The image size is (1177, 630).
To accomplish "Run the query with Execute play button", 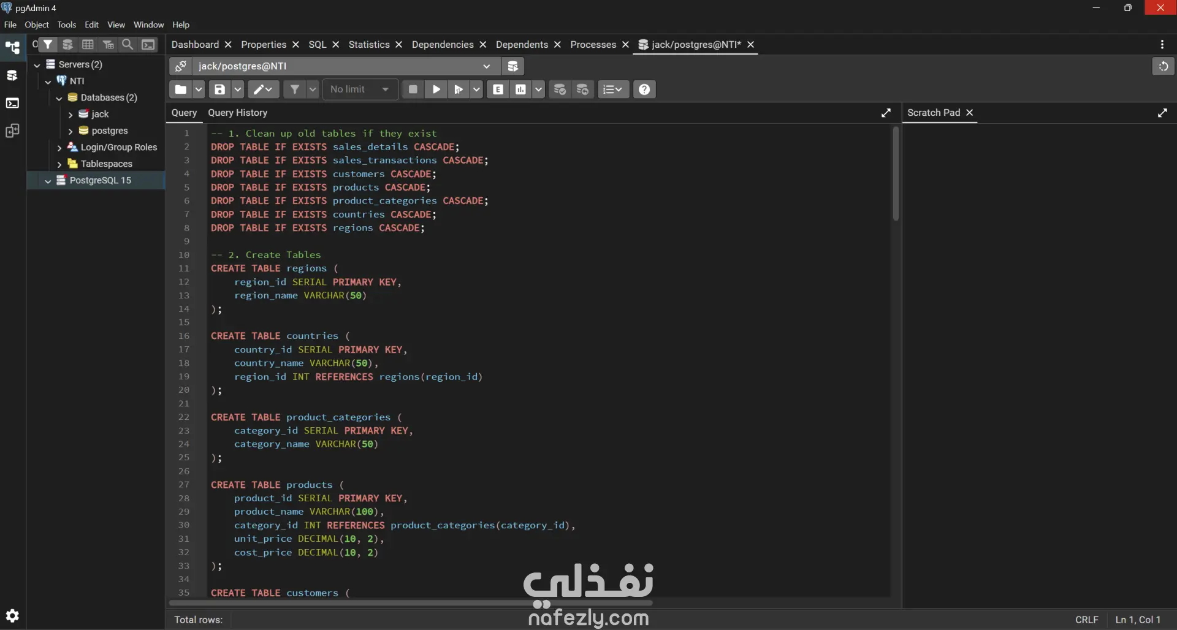I will [436, 89].
